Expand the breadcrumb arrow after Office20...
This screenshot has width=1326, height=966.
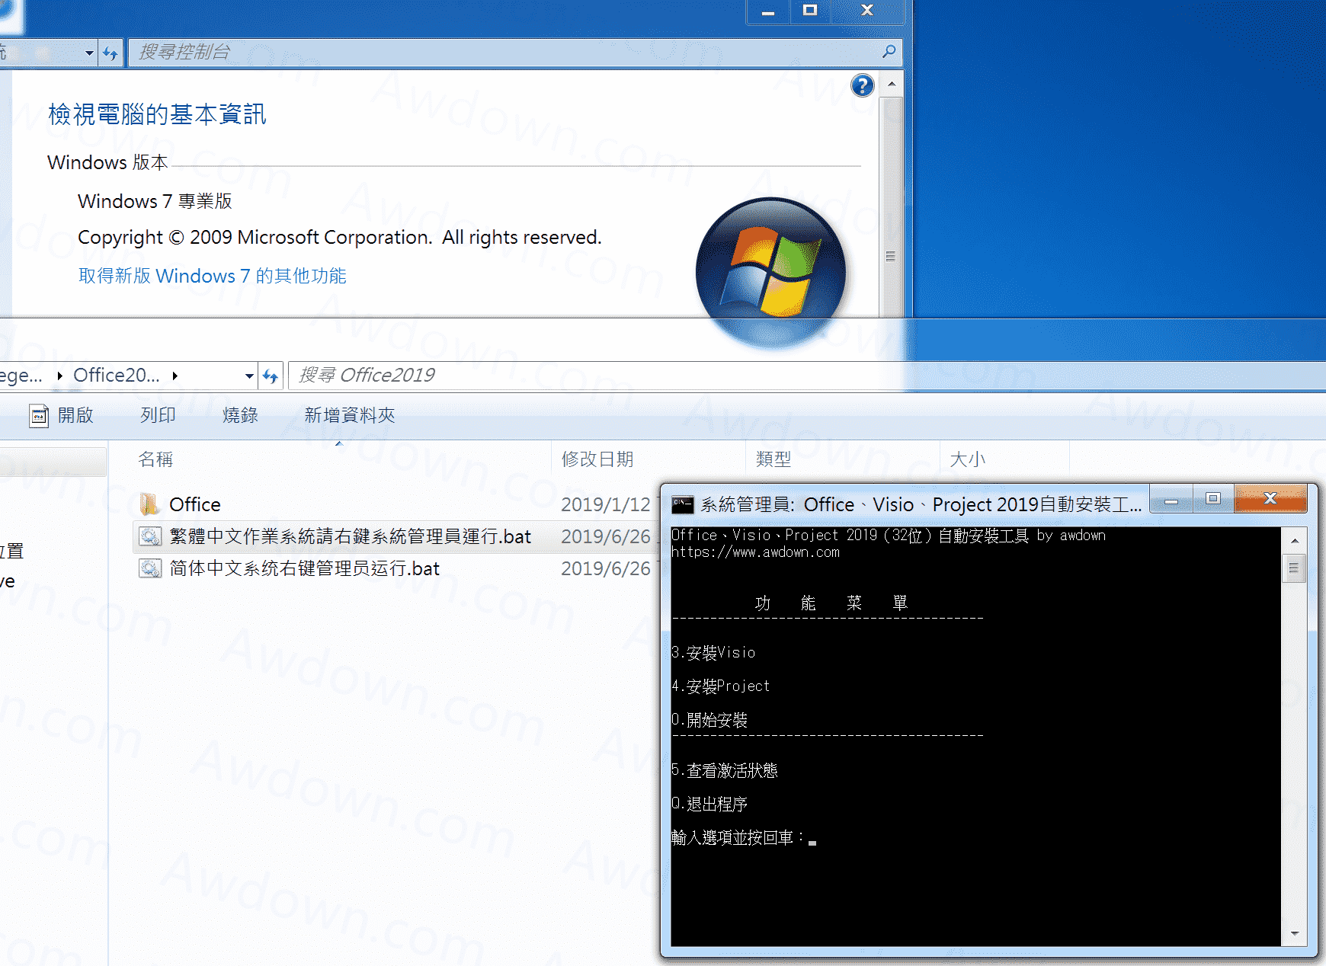(x=175, y=376)
